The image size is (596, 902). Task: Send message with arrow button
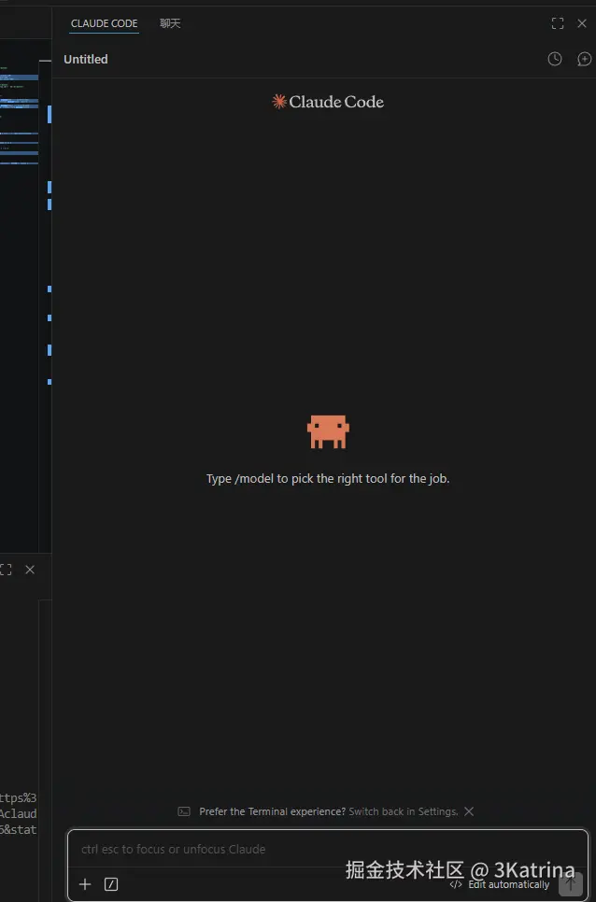tap(571, 884)
